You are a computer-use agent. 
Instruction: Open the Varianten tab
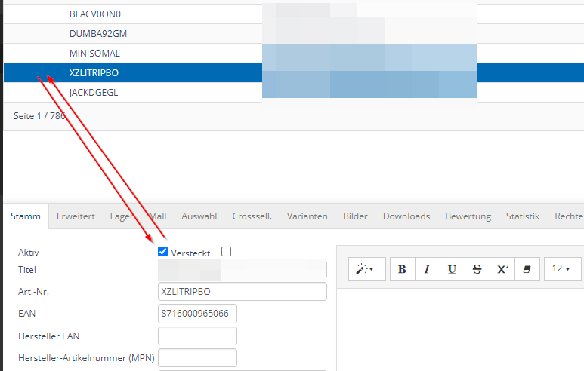(x=307, y=216)
